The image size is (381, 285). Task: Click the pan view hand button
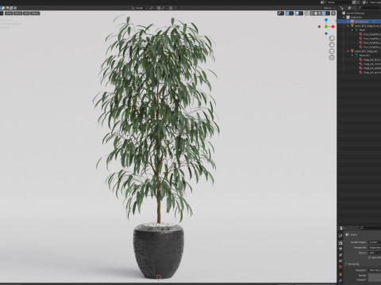click(x=332, y=44)
